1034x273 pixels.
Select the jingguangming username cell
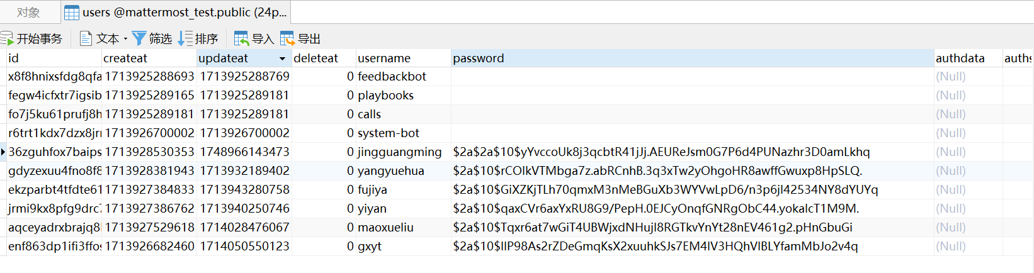[400, 152]
